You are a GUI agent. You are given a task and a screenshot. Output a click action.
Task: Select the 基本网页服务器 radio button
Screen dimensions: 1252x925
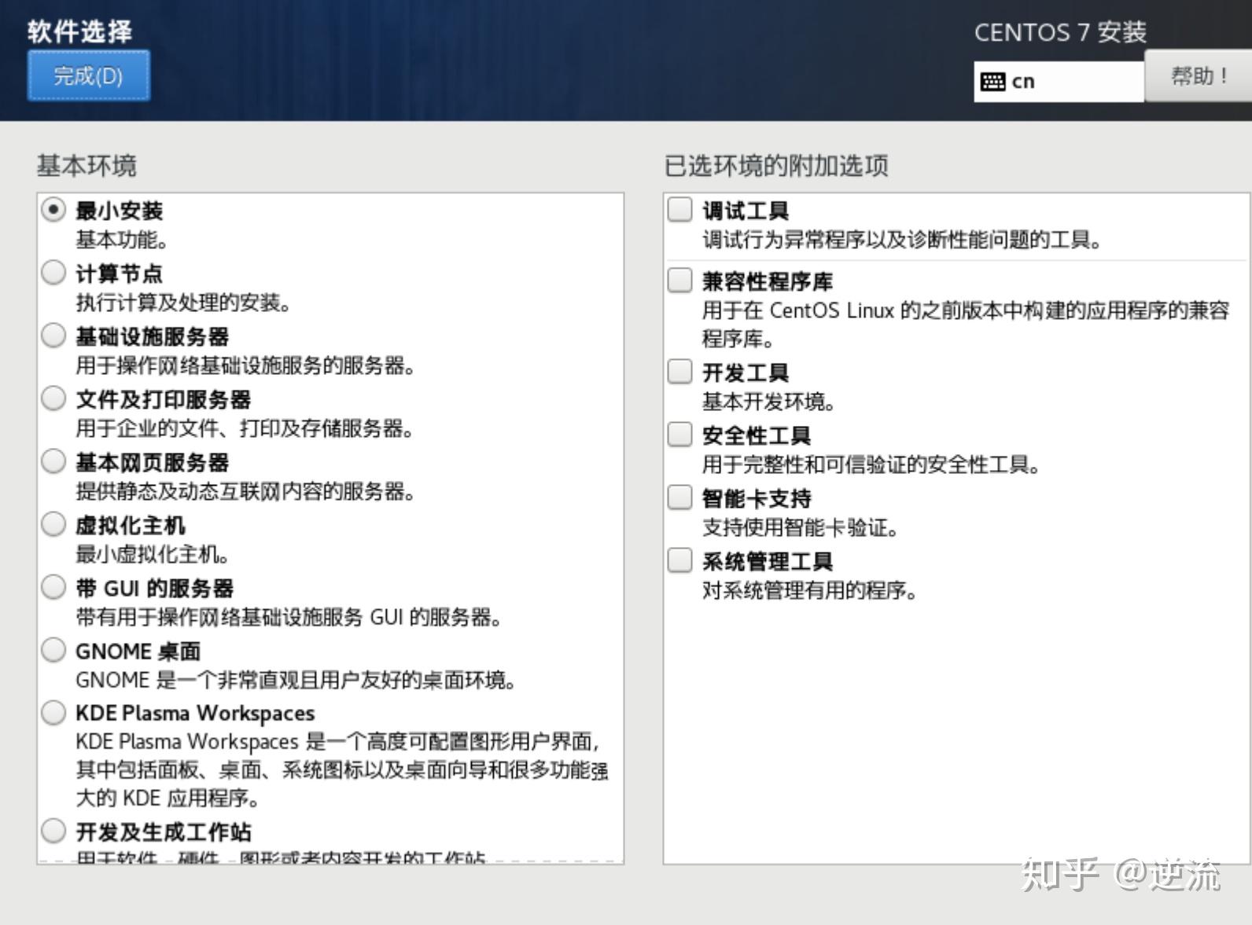click(x=53, y=461)
